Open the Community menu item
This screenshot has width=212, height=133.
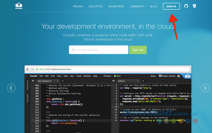point(137,6)
